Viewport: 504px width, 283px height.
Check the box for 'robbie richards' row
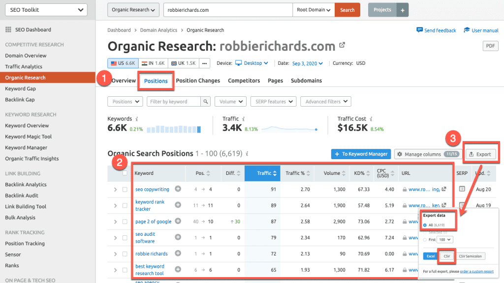point(125,254)
